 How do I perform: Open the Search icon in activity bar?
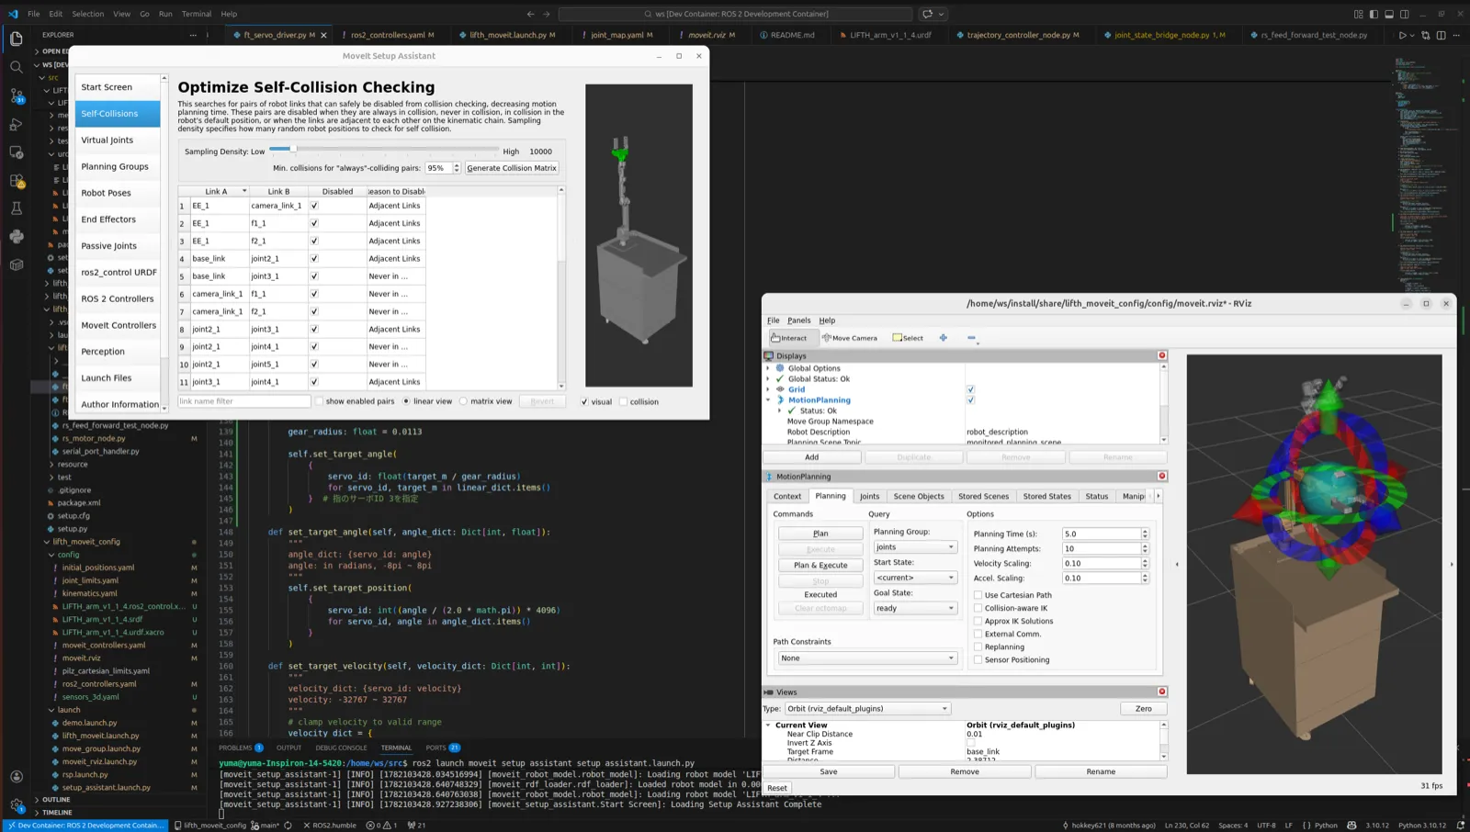click(x=16, y=67)
